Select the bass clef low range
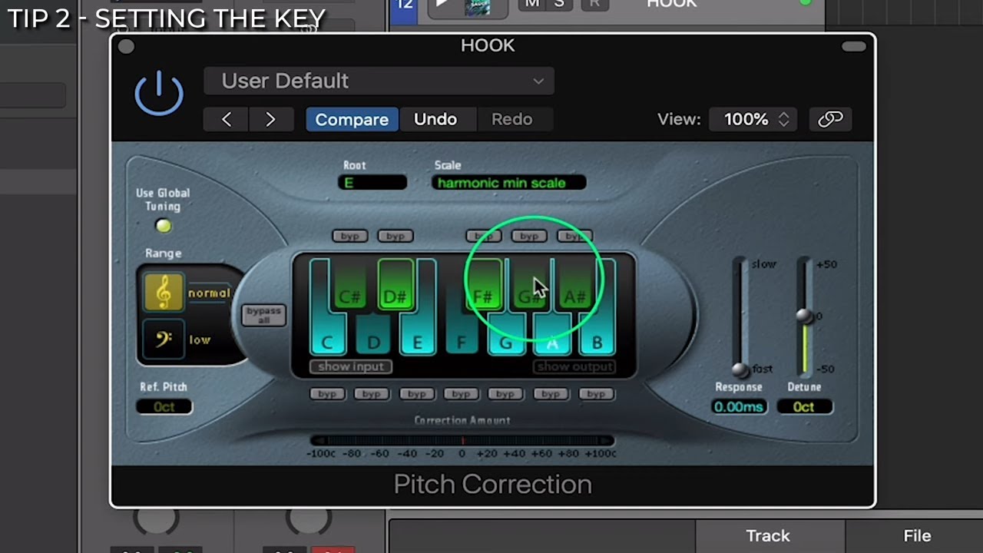Viewport: 983px width, 553px height. tap(164, 339)
